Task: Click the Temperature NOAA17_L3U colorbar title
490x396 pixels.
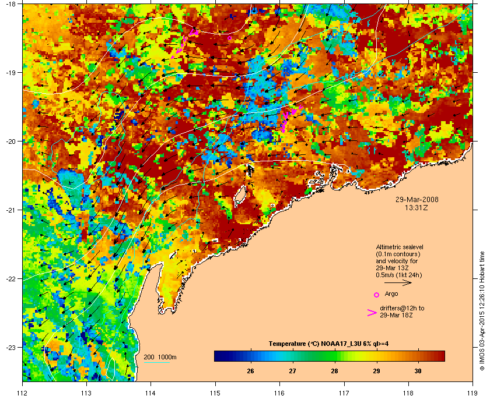Action: [x=329, y=344]
